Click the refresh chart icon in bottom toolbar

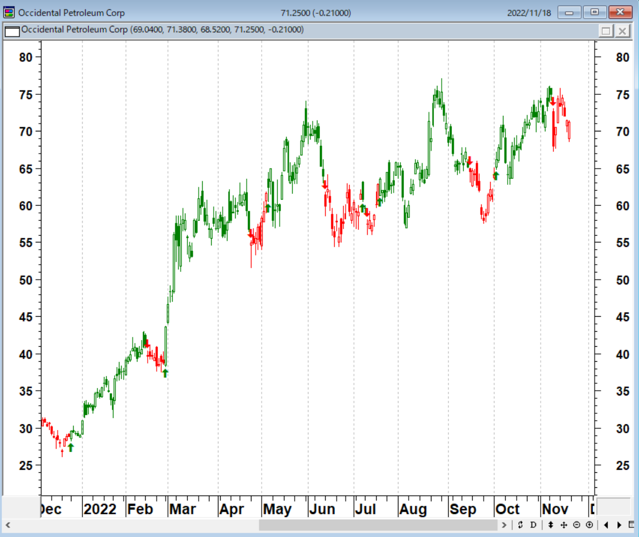pos(520,525)
